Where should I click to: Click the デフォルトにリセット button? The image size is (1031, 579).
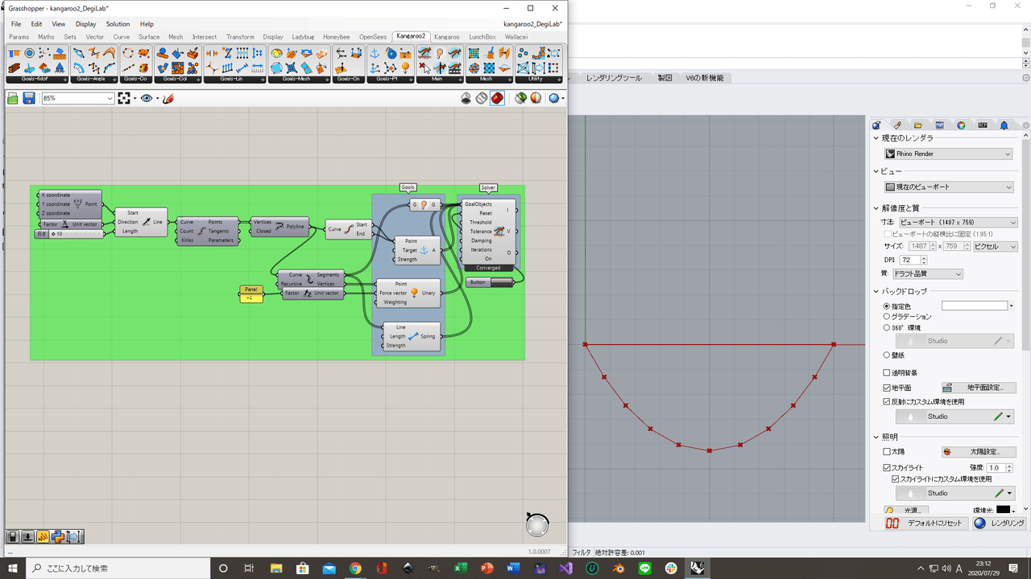pyautogui.click(x=925, y=524)
